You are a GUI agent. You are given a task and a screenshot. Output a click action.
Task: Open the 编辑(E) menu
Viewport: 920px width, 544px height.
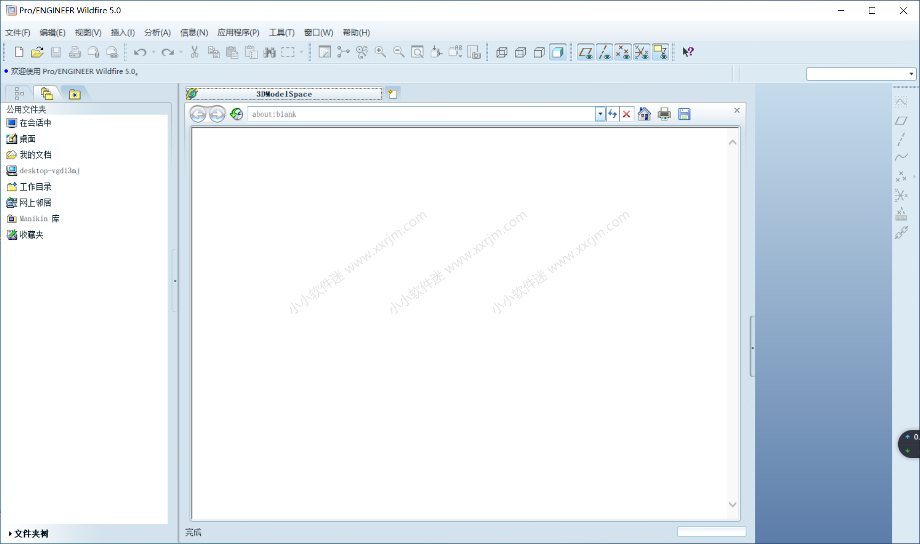point(53,33)
